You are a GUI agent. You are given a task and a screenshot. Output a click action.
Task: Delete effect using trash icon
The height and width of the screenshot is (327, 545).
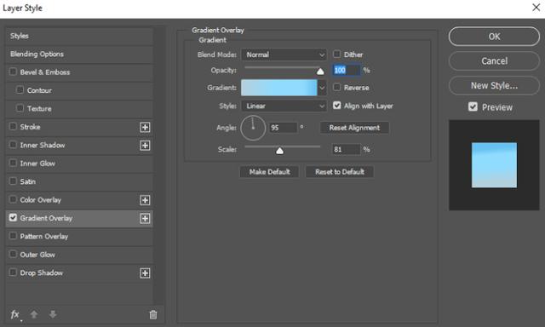[153, 314]
